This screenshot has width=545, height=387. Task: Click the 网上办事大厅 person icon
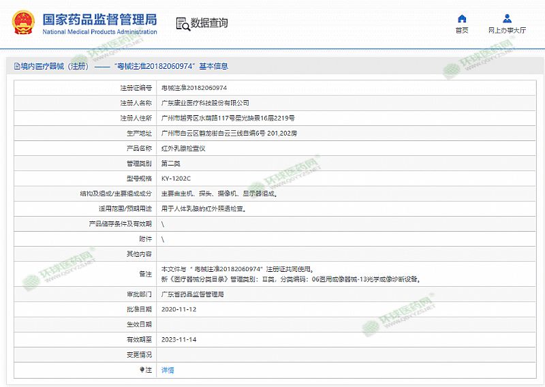pos(507,18)
